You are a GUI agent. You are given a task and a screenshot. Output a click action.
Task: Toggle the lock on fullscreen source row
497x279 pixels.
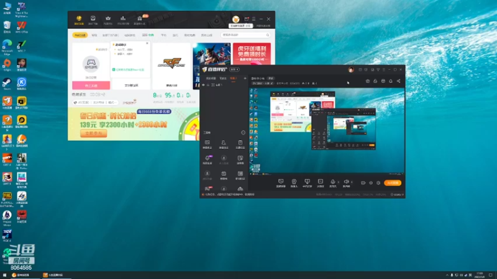pyautogui.click(x=208, y=85)
